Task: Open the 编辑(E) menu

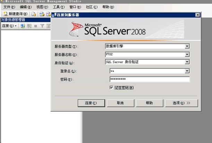Action: pyautogui.click(x=26, y=7)
